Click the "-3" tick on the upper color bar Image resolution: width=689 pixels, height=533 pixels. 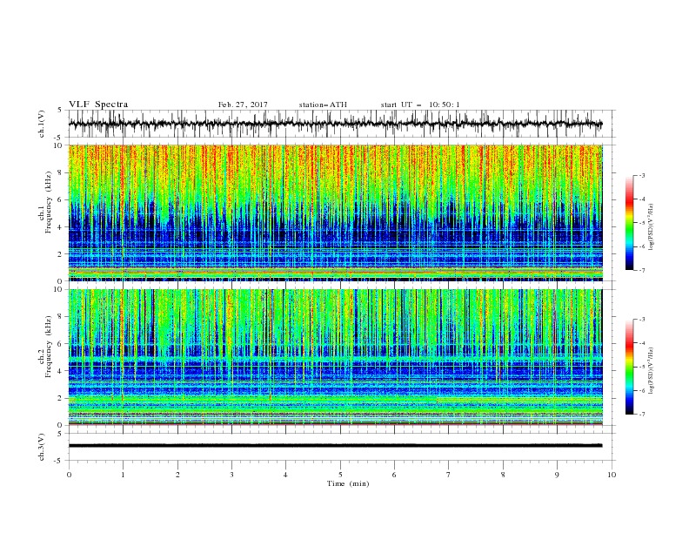pos(642,175)
